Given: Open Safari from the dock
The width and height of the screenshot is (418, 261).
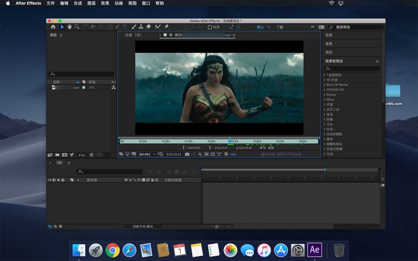Looking at the screenshot, I should pos(129,250).
